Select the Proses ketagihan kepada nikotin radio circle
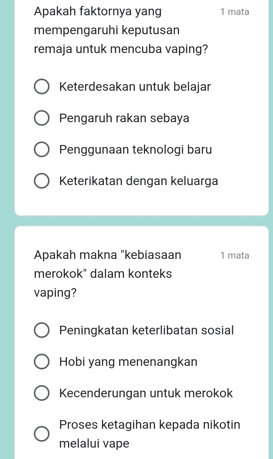This screenshot has width=273, height=459. coord(42,434)
